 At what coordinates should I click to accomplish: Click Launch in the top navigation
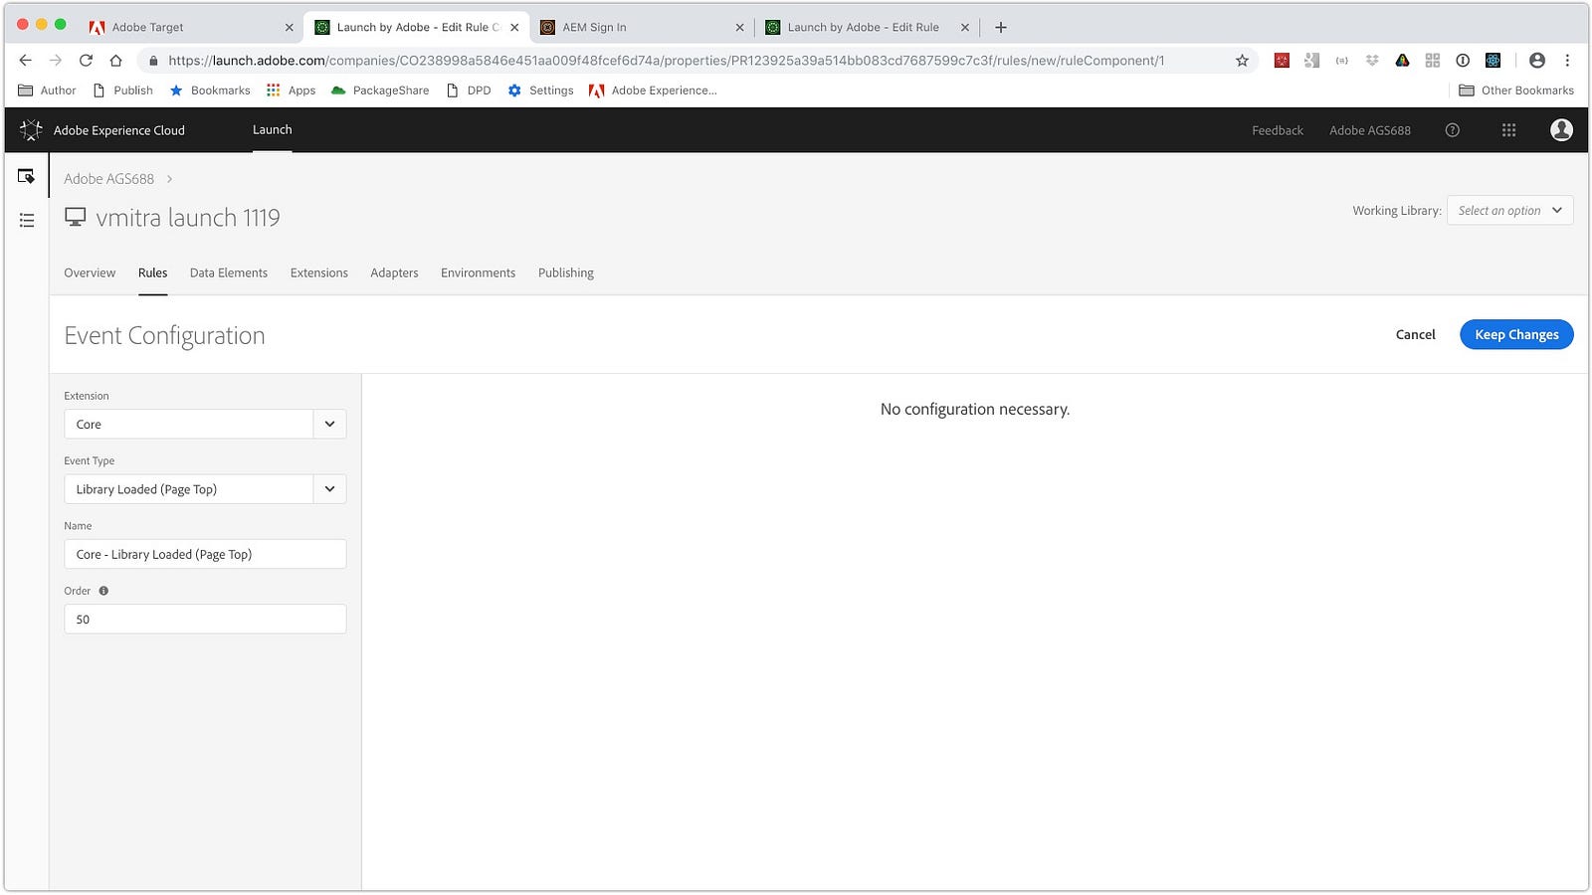[272, 129]
